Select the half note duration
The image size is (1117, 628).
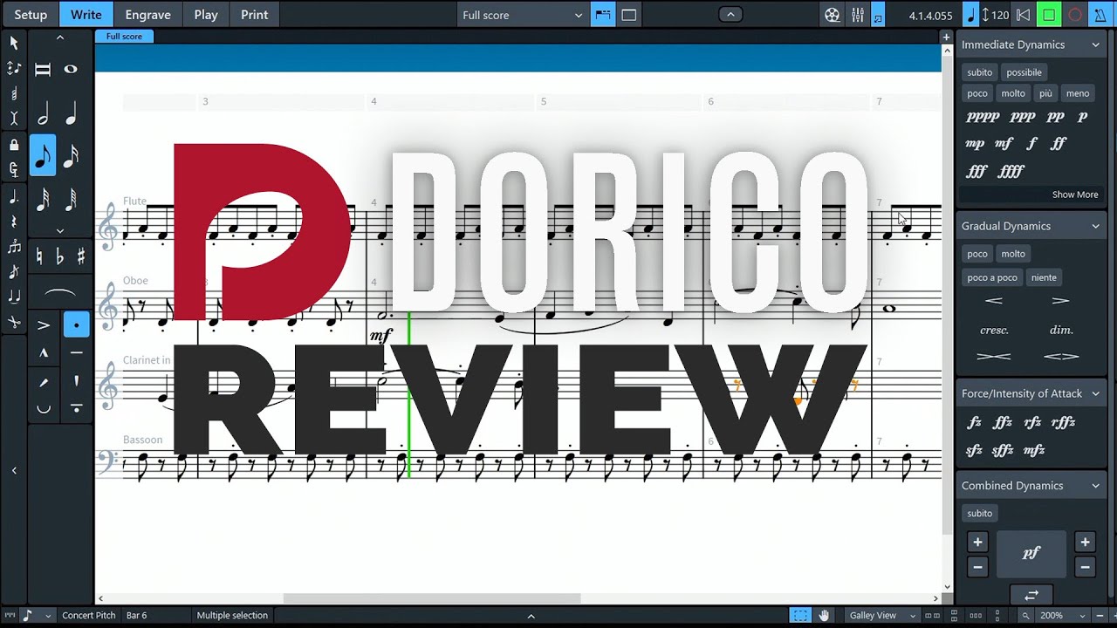click(x=43, y=114)
